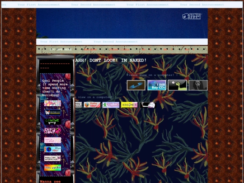Open the cat face badge in sidebar

point(52,113)
